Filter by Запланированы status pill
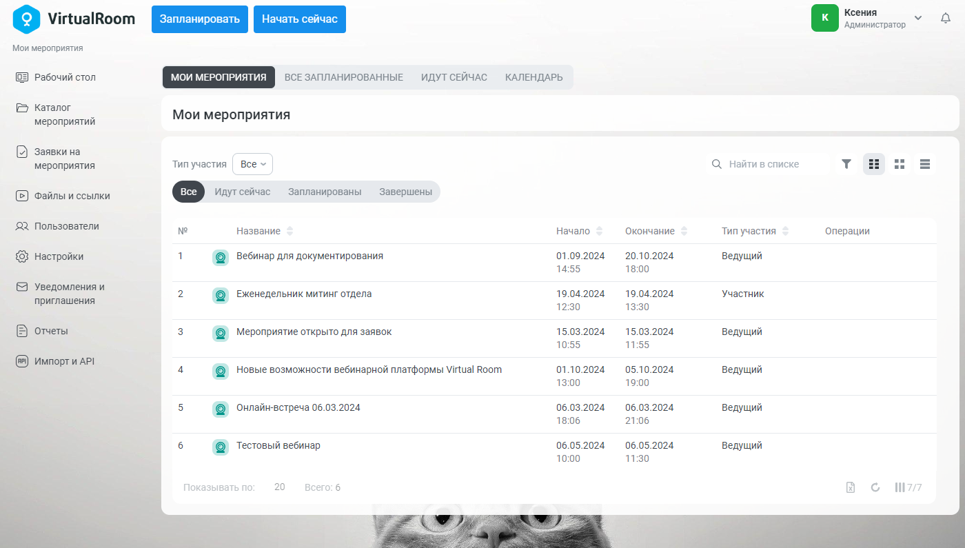The height and width of the screenshot is (548, 965). coord(325,192)
